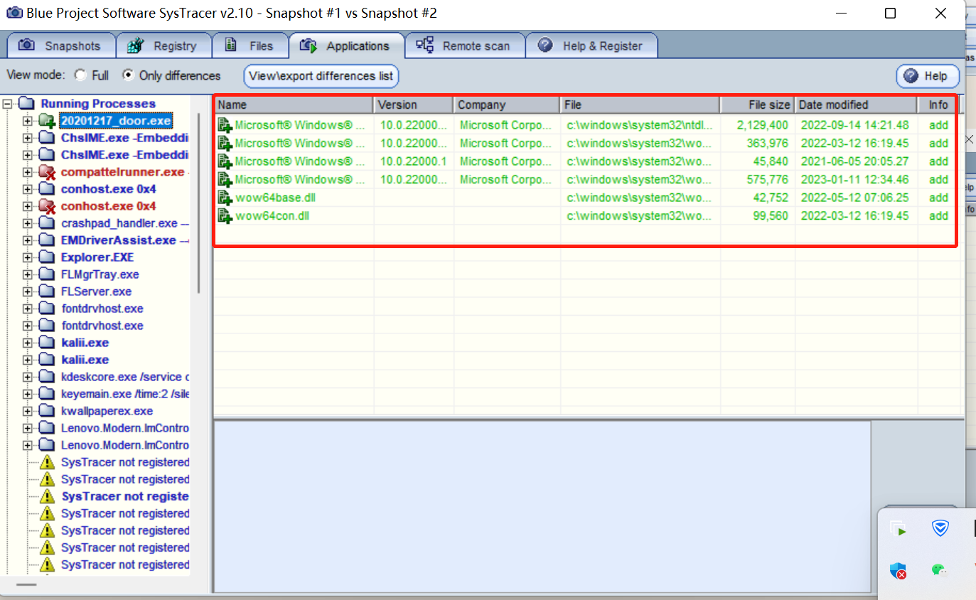Sort by the Date modified column header

click(856, 105)
